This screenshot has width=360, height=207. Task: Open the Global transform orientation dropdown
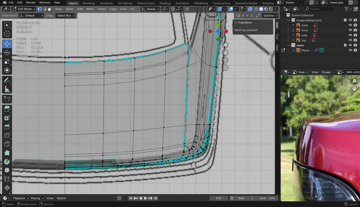tap(150, 9)
